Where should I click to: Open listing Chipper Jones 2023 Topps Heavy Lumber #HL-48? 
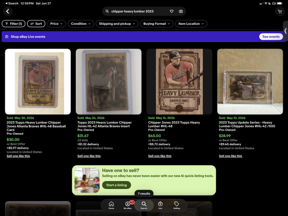point(174,124)
